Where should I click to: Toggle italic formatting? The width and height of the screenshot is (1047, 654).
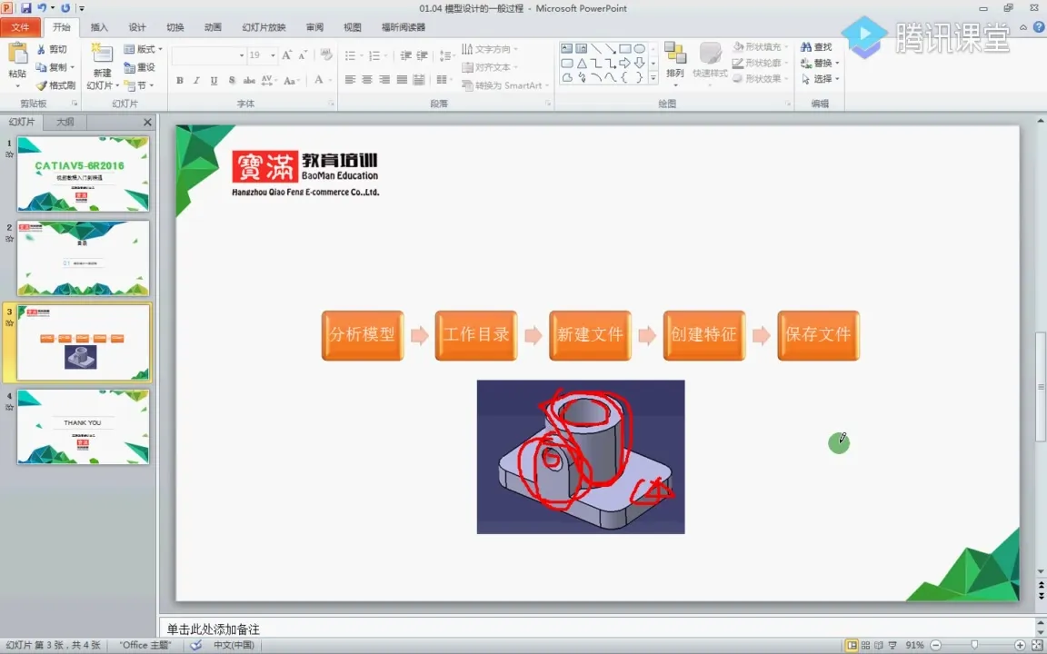pos(195,81)
